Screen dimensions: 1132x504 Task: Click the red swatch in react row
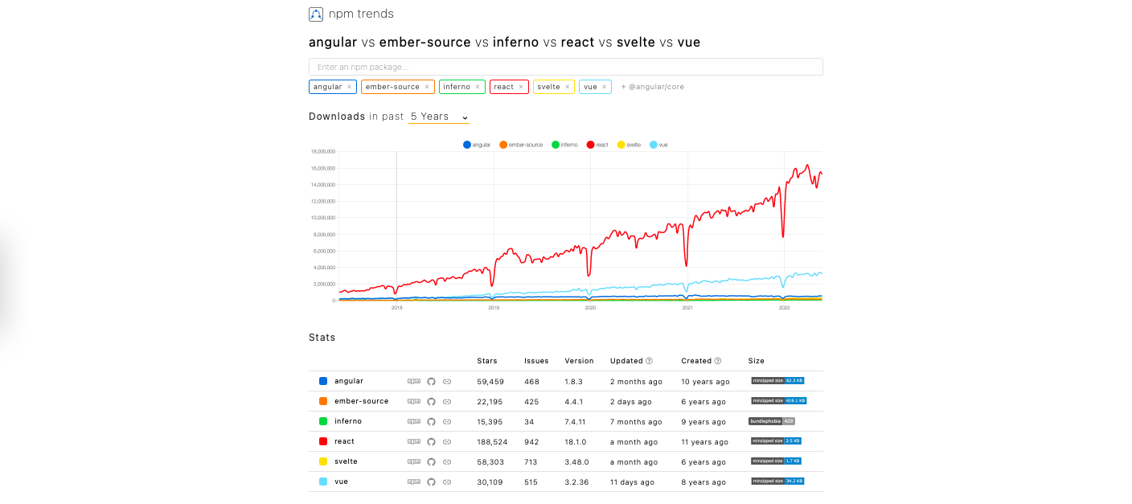tap(323, 441)
